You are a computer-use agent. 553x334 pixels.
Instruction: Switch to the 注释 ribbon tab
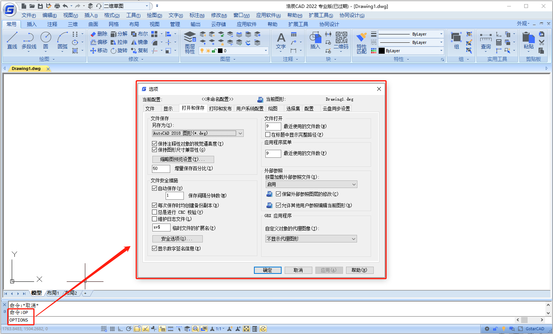52,24
